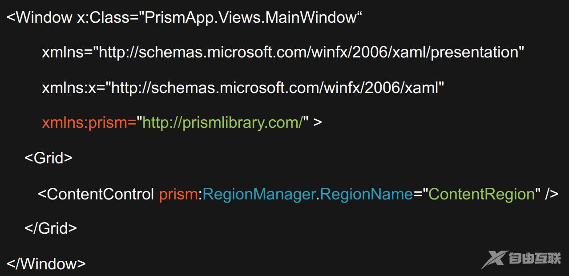Click the ContentControl element name

coord(100,194)
